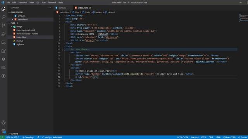Image resolution: width=248 pixels, height=139 pixels.
Task: Select index.html in Open Editors
Action: click(x=22, y=19)
